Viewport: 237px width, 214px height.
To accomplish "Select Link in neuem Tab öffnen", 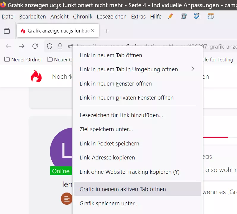I will click(x=138, y=55).
